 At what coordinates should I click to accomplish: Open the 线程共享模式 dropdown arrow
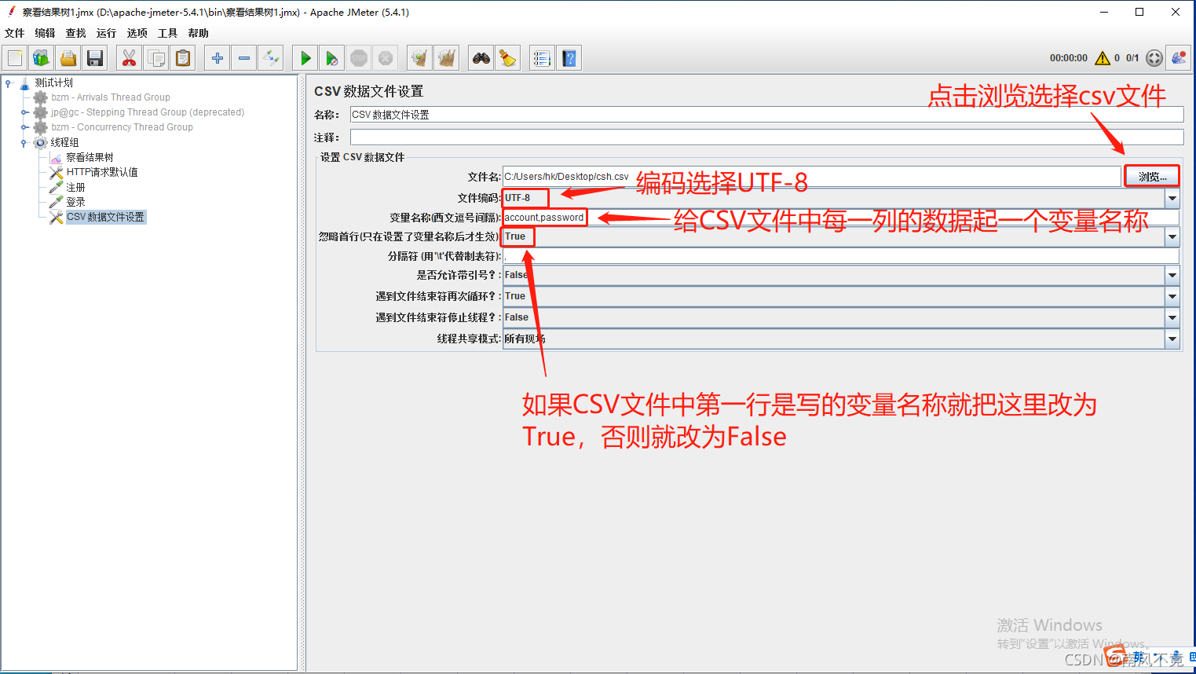(1172, 339)
